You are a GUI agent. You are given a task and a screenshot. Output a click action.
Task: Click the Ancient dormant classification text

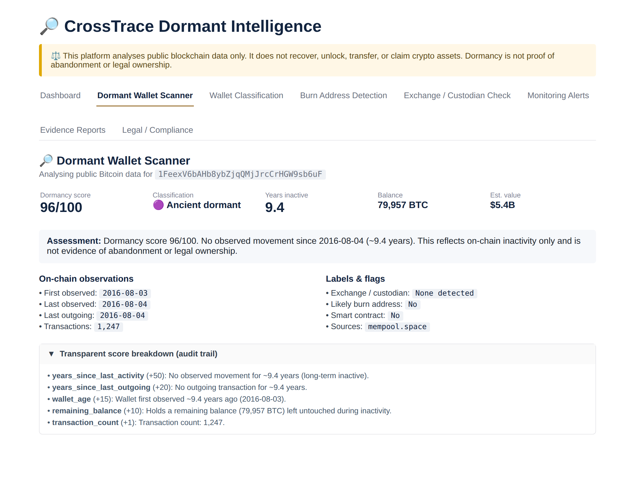[x=204, y=205]
